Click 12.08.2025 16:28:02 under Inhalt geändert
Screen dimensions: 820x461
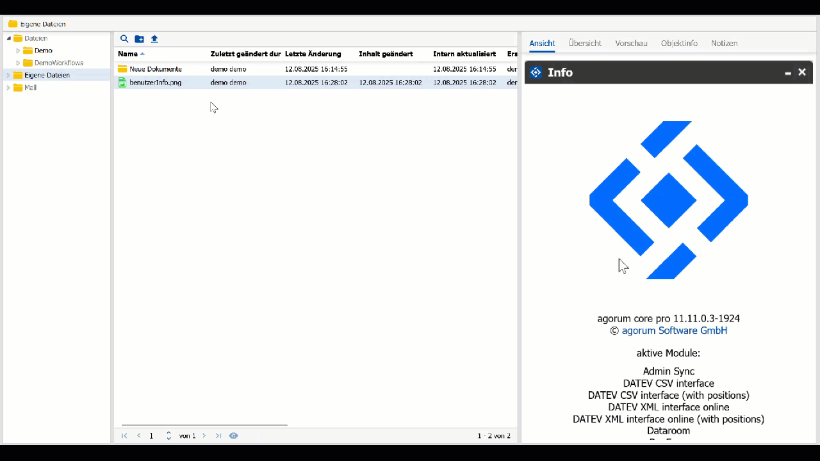click(390, 83)
